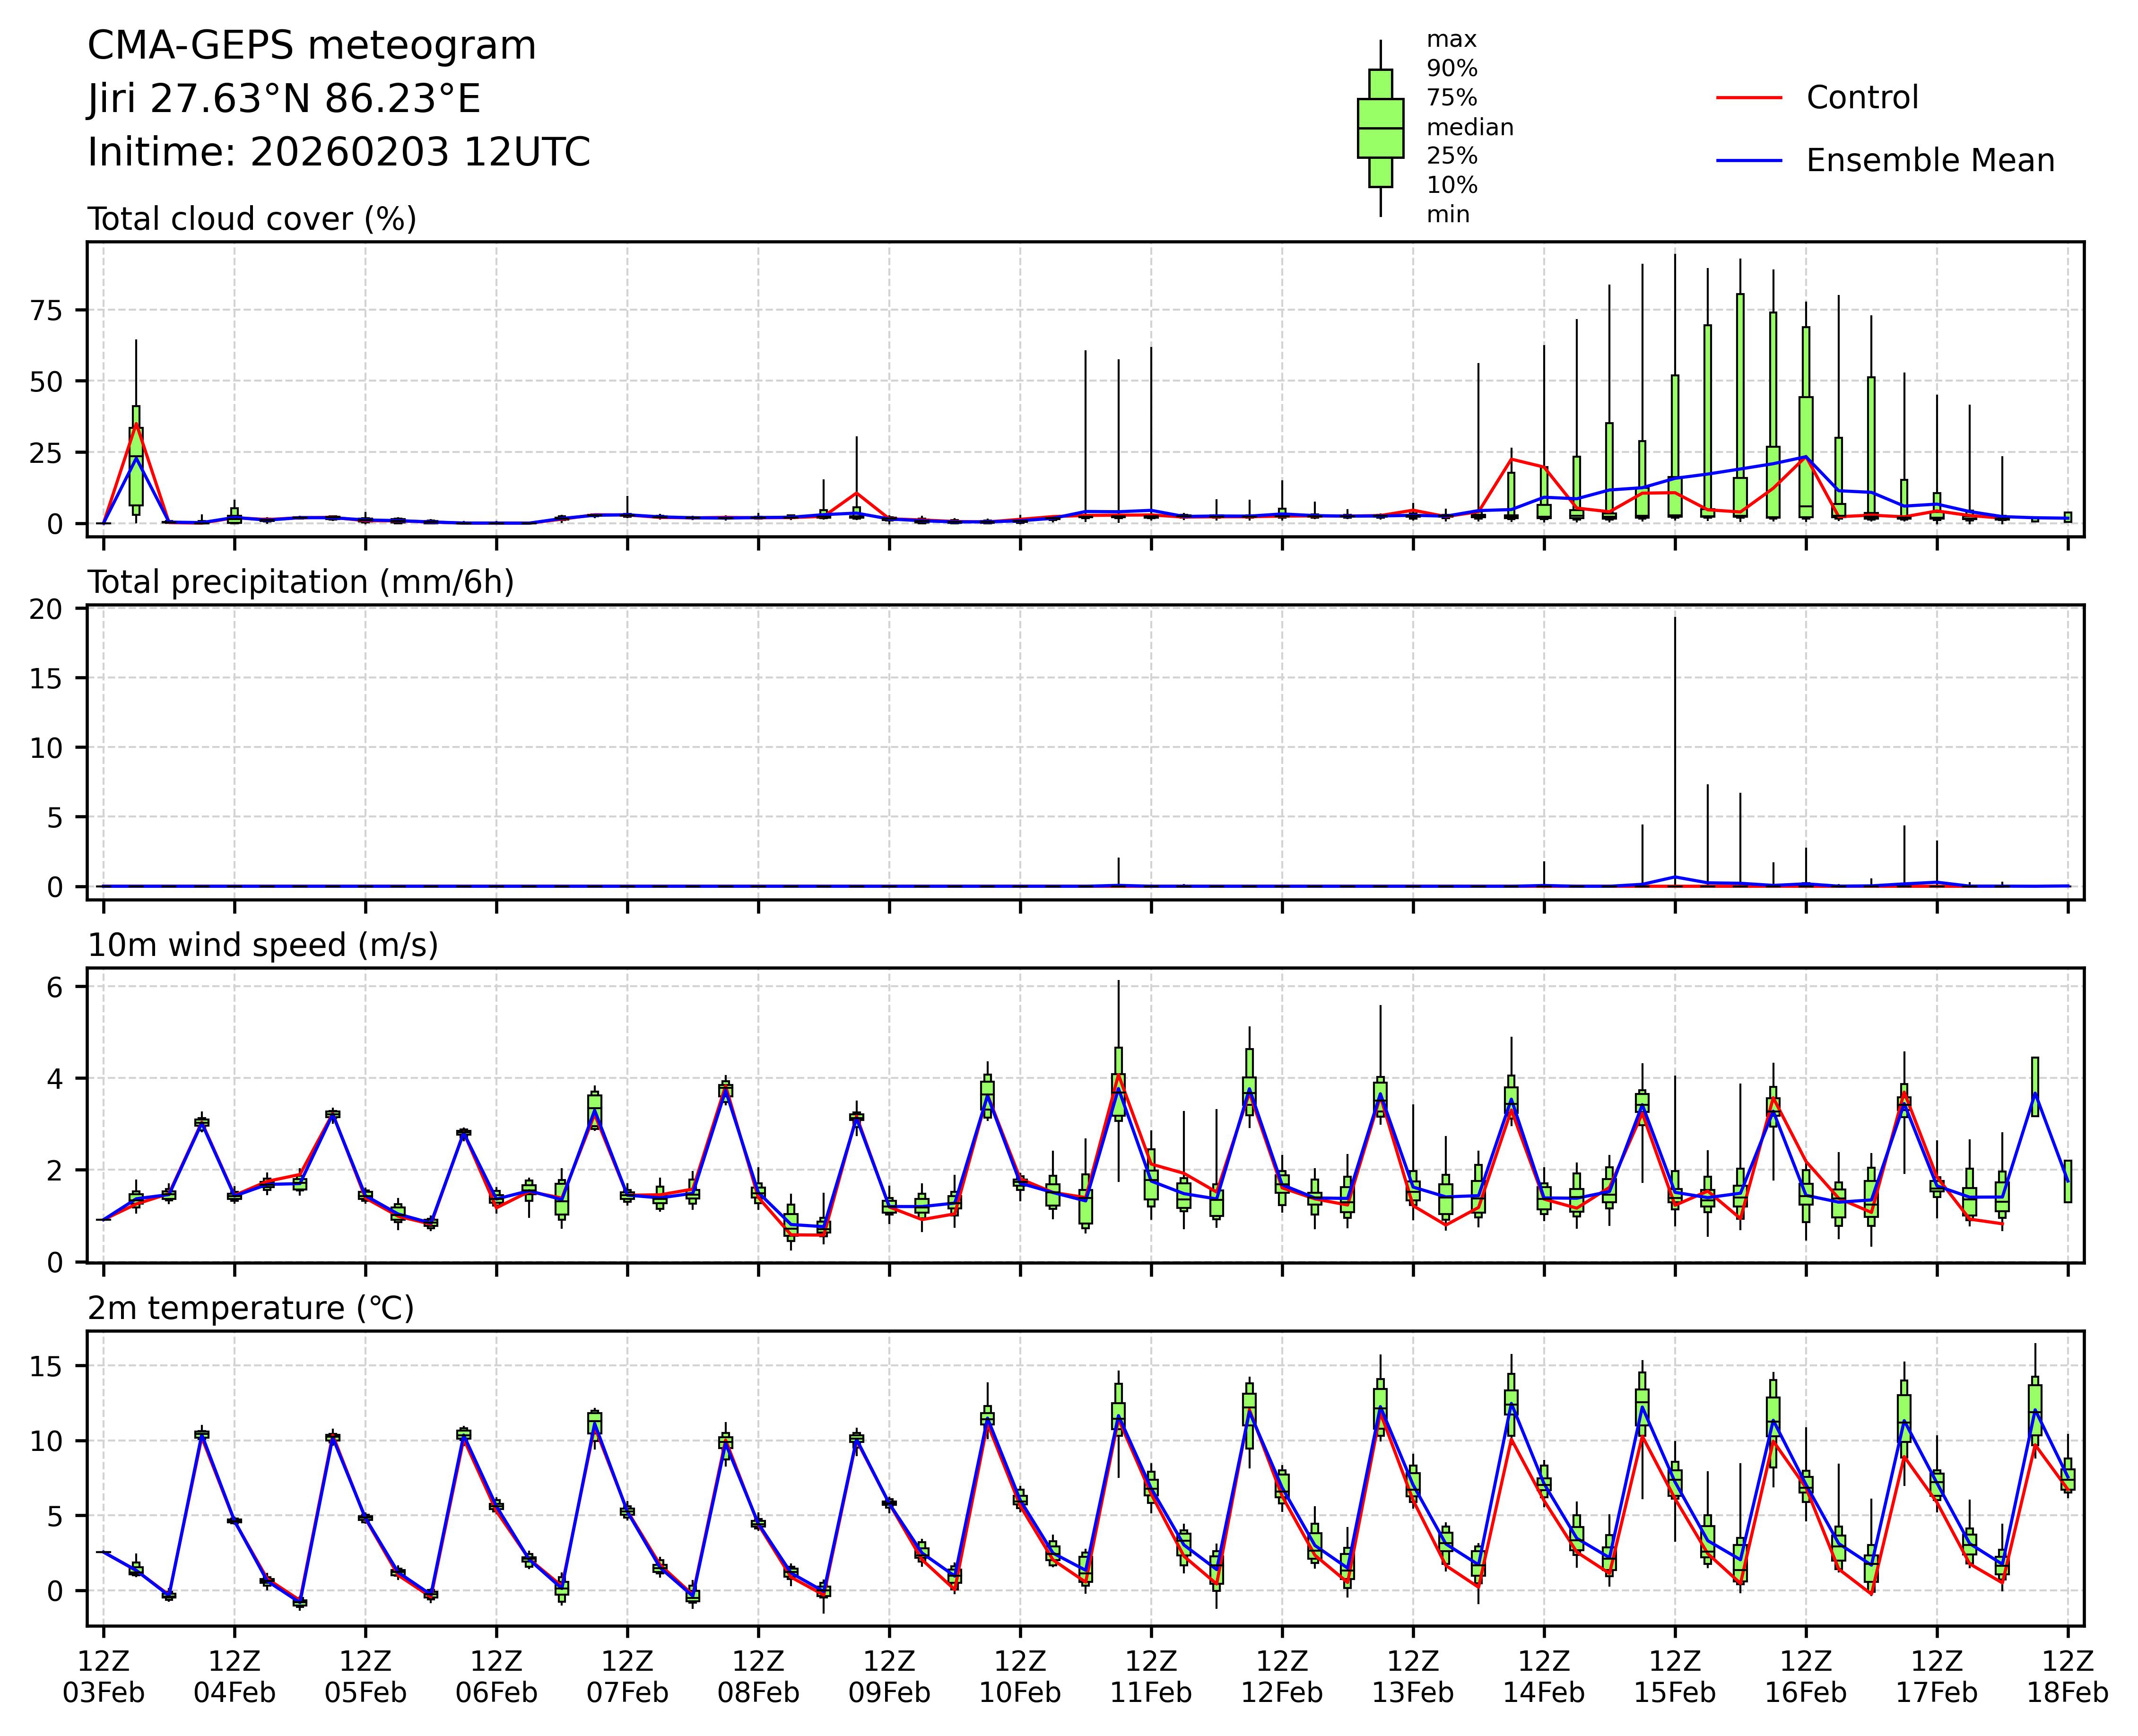Click the '12Z 10Feb' x-axis tick label
2138x1736 pixels.
(1020, 1677)
